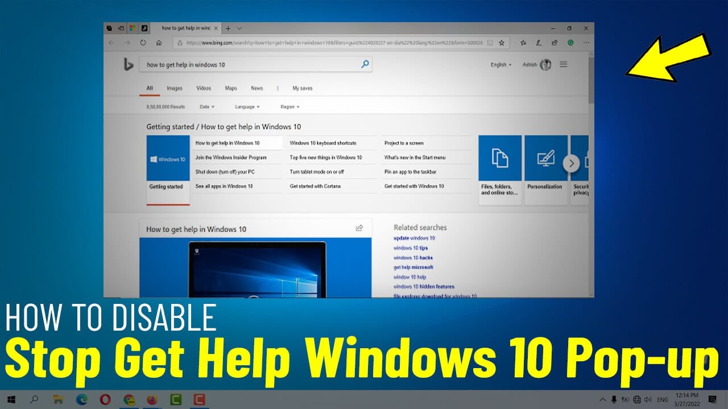Open the Date filter dropdown
Viewport: 728px width, 409px height.
pyautogui.click(x=206, y=106)
